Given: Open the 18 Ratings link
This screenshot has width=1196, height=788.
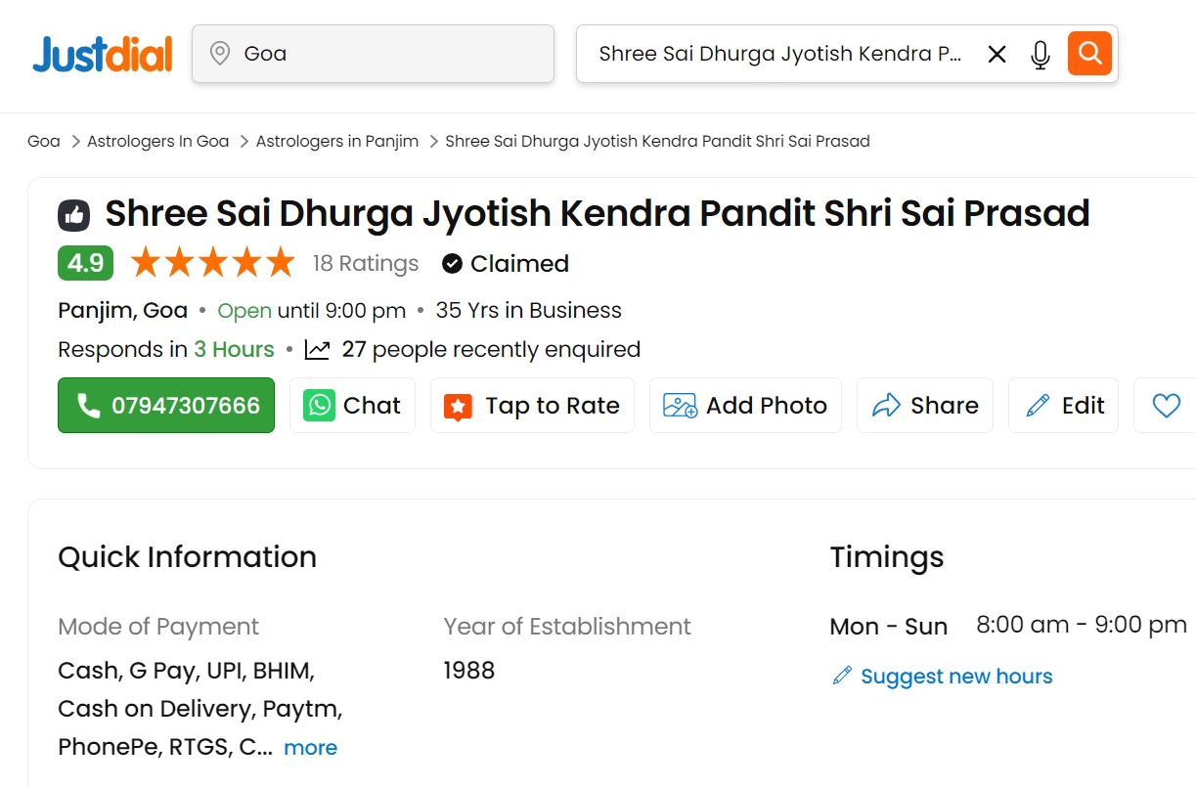Looking at the screenshot, I should (x=365, y=264).
